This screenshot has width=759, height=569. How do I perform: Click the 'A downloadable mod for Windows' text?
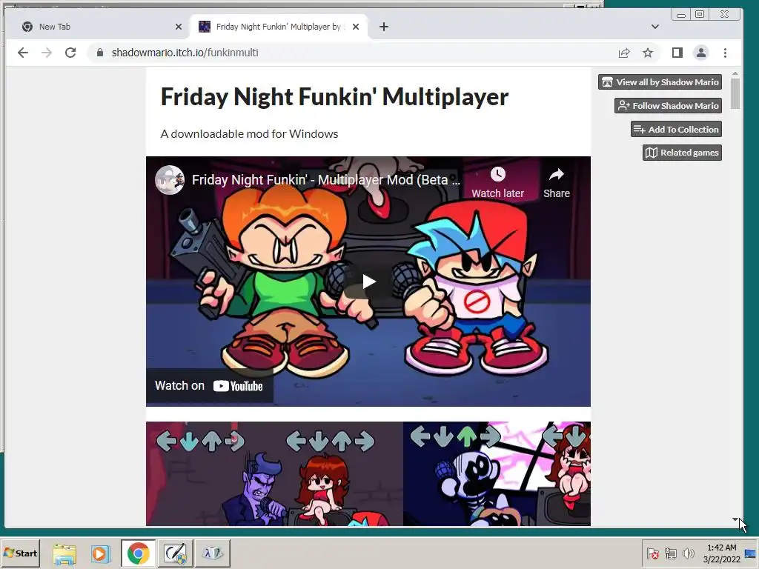249,134
